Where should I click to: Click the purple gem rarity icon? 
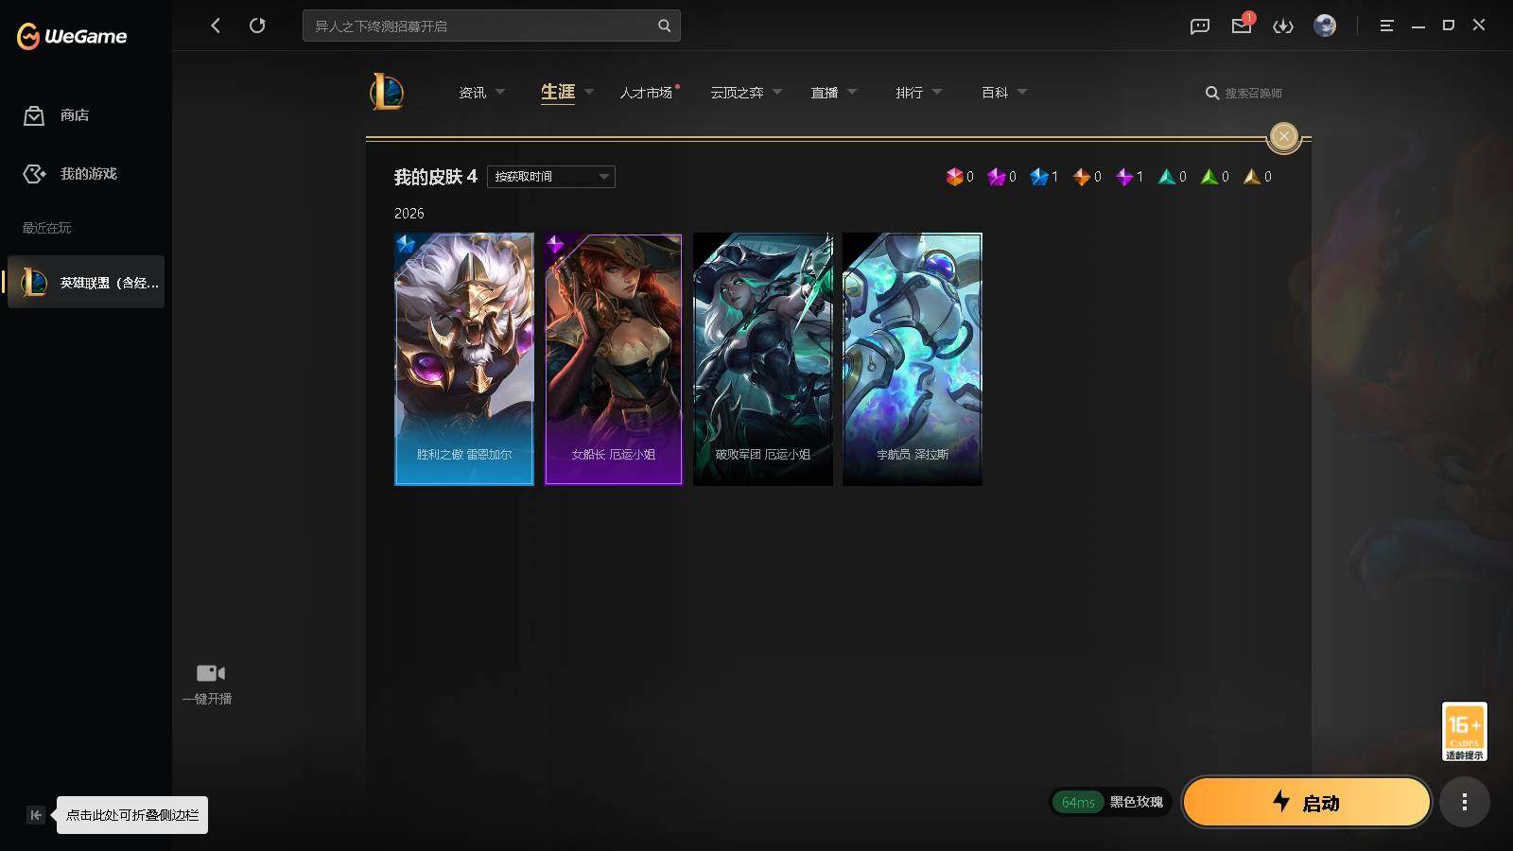point(1124,177)
